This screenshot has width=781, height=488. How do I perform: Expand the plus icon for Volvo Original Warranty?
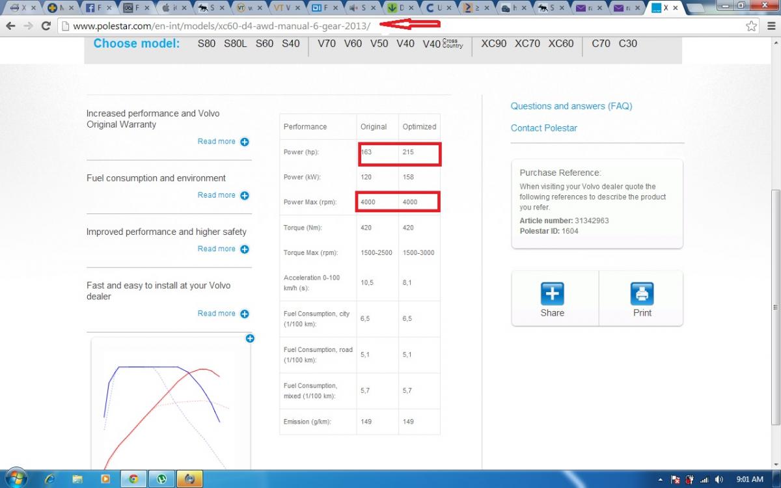point(245,142)
